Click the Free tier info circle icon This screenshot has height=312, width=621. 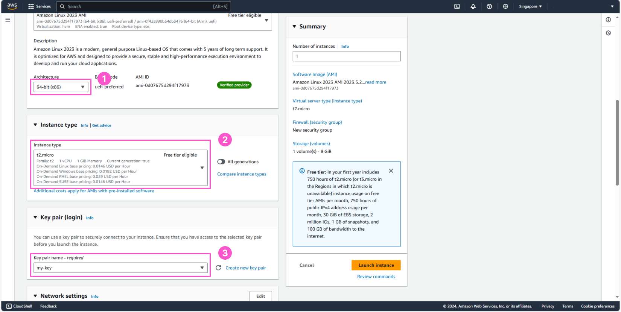[x=302, y=171]
